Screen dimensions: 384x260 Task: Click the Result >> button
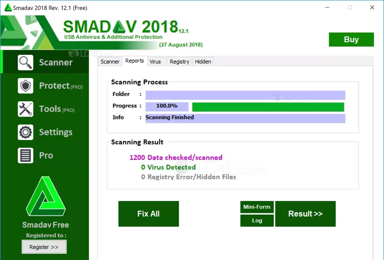305,214
